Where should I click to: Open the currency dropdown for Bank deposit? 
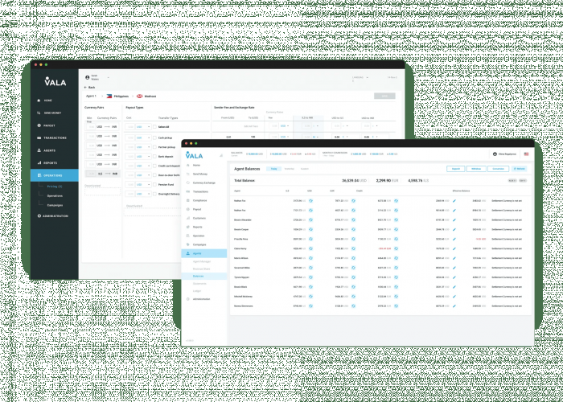143,157
